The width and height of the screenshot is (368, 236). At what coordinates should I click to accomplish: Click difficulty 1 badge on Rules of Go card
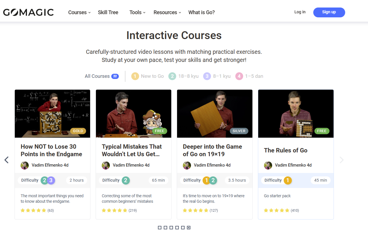coord(287,180)
